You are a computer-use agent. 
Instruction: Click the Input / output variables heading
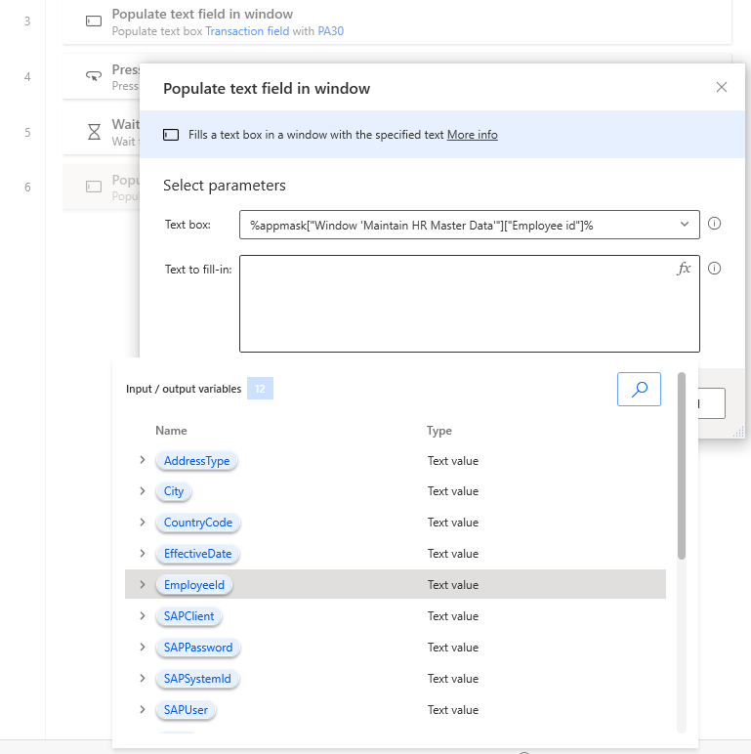pyautogui.click(x=184, y=389)
